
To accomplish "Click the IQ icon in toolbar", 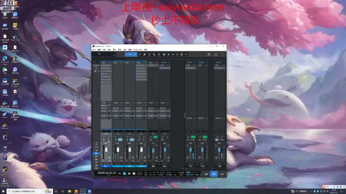I will coord(186,55).
